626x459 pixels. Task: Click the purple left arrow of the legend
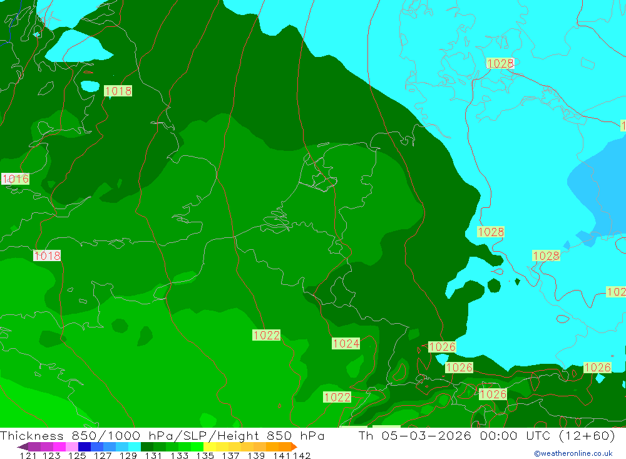point(23,446)
